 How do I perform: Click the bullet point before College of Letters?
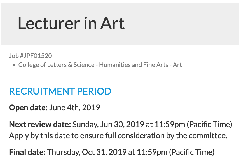point(14,65)
